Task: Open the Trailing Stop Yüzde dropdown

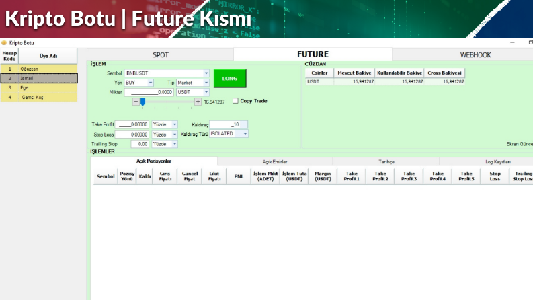Action: (x=174, y=144)
